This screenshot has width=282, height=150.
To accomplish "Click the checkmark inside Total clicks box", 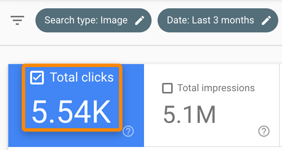I will pos(37,78).
